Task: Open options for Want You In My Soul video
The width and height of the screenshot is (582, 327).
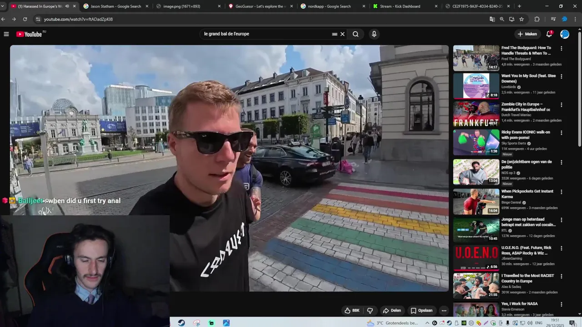Action: pyautogui.click(x=562, y=76)
